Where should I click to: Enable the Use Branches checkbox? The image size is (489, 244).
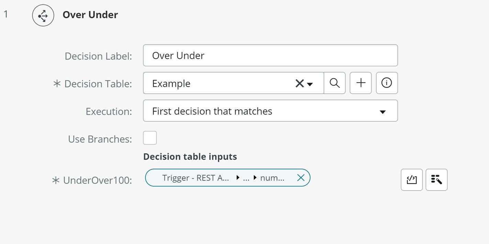coord(150,138)
